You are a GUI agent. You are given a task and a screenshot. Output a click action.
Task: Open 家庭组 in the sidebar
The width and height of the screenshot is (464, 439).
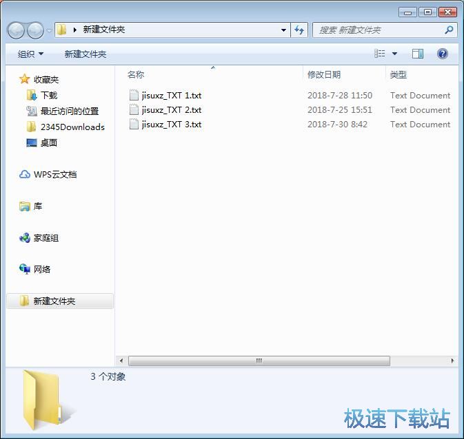coord(46,238)
